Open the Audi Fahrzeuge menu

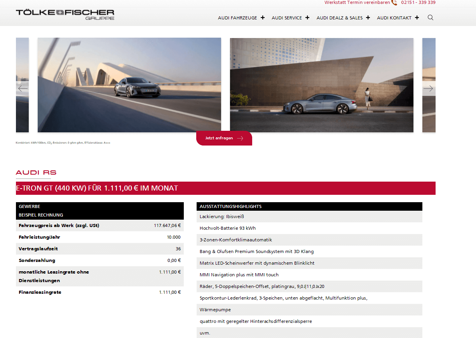237,18
